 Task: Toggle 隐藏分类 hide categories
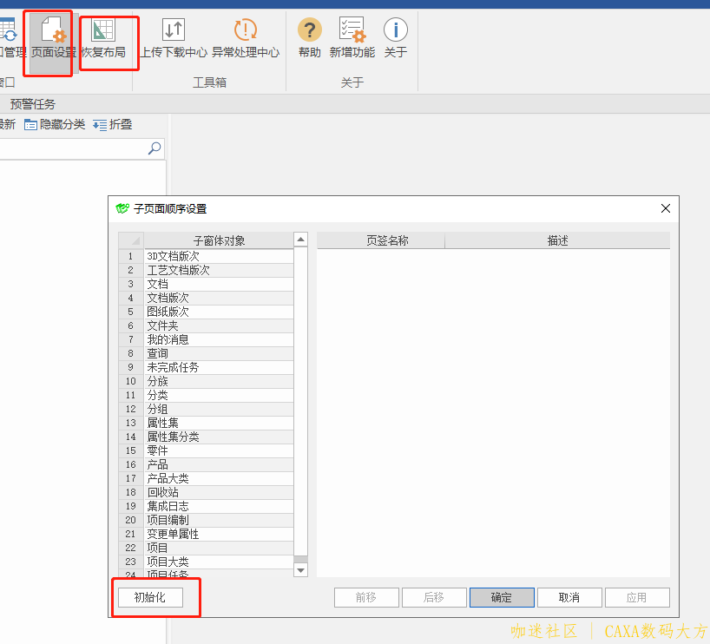coord(55,125)
